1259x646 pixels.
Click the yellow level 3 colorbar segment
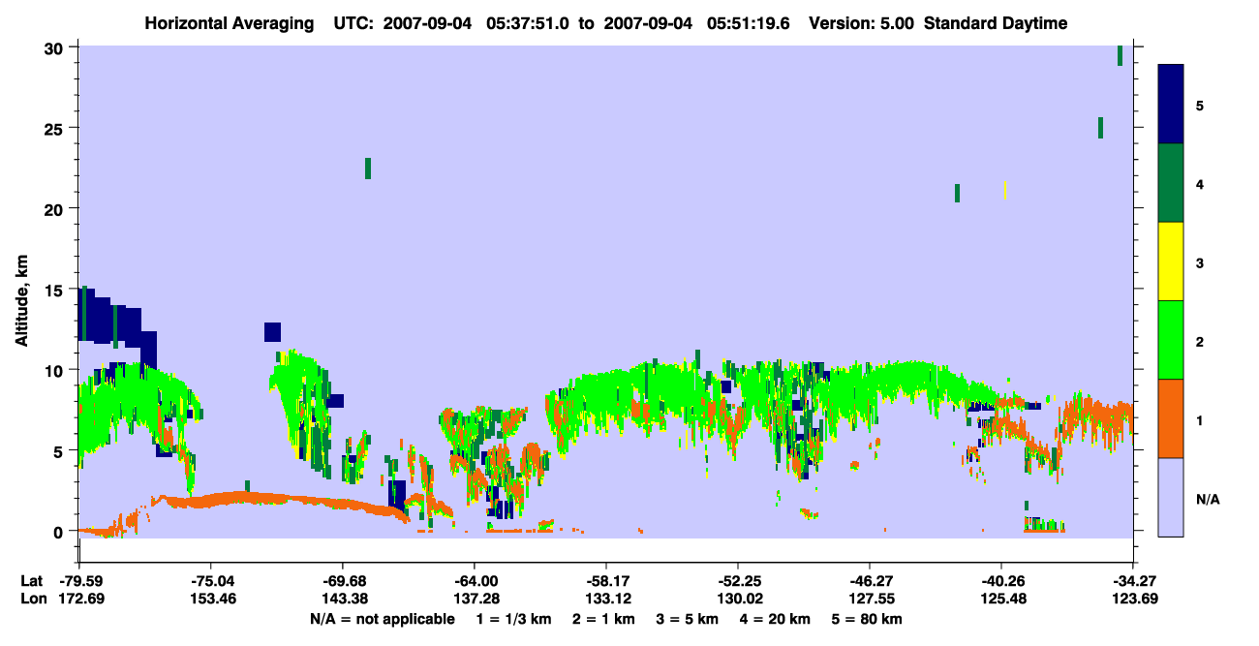[1171, 261]
